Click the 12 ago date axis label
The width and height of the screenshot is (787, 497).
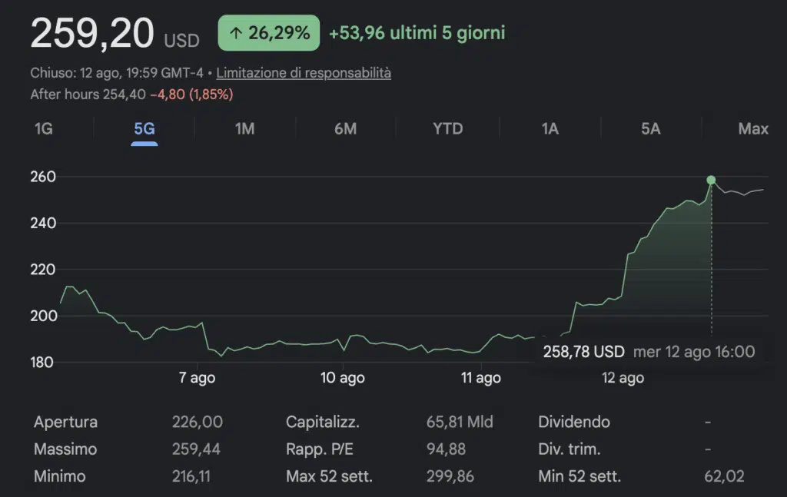click(623, 378)
